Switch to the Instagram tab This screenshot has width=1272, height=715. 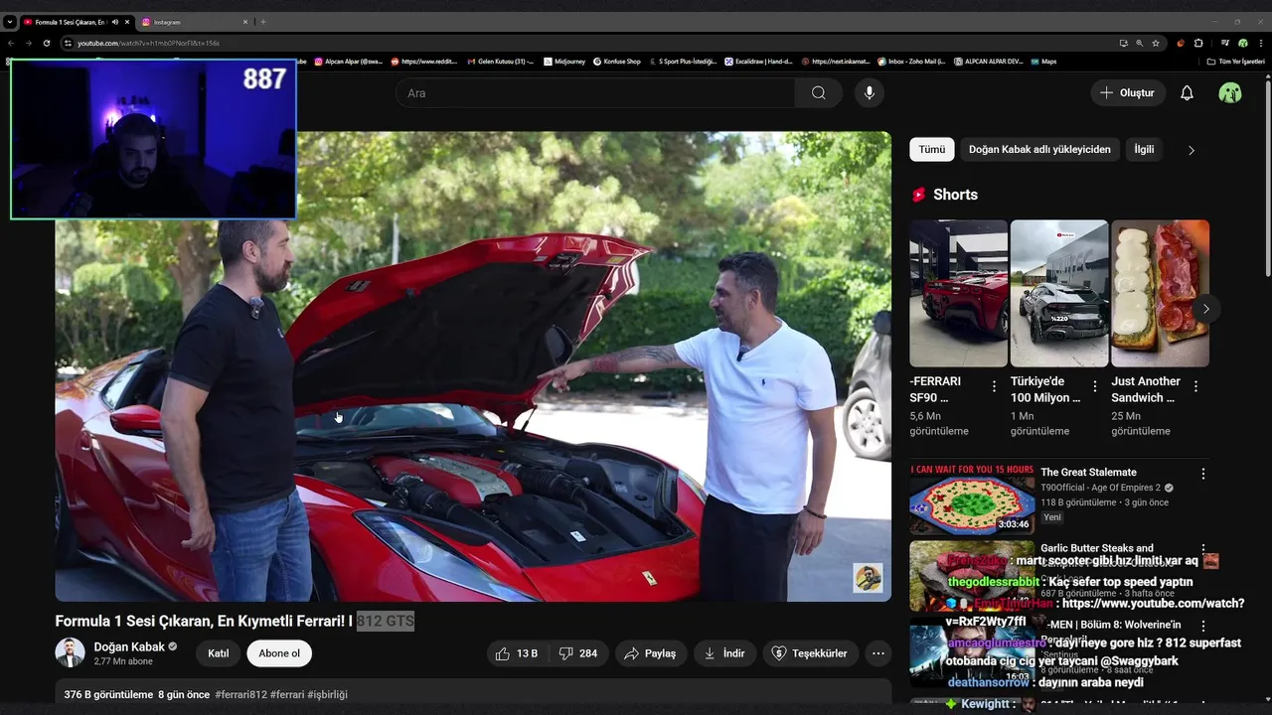(x=194, y=22)
